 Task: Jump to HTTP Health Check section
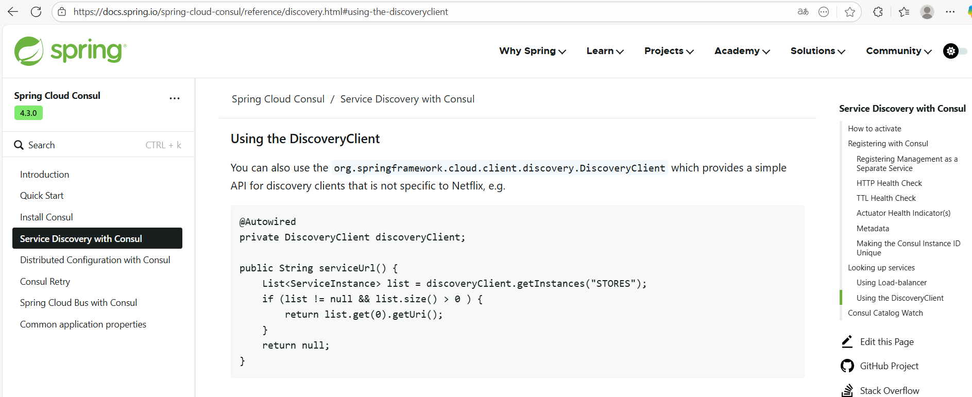[x=889, y=183]
